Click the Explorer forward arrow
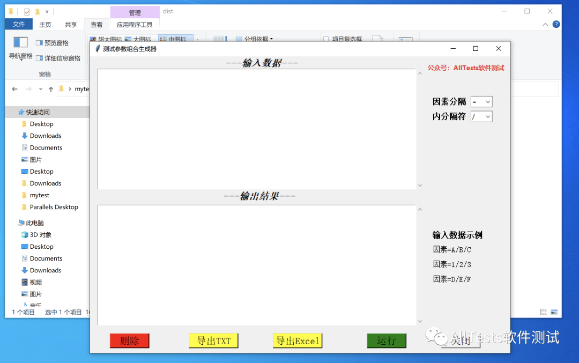The width and height of the screenshot is (579, 363). pyautogui.click(x=29, y=89)
